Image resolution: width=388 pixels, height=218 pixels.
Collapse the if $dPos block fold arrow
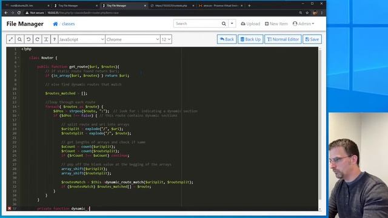pos(18,116)
